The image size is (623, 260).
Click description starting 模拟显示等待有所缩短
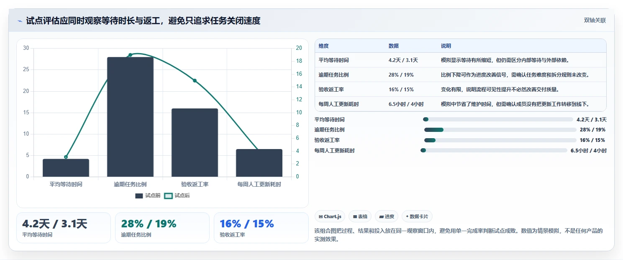505,60
